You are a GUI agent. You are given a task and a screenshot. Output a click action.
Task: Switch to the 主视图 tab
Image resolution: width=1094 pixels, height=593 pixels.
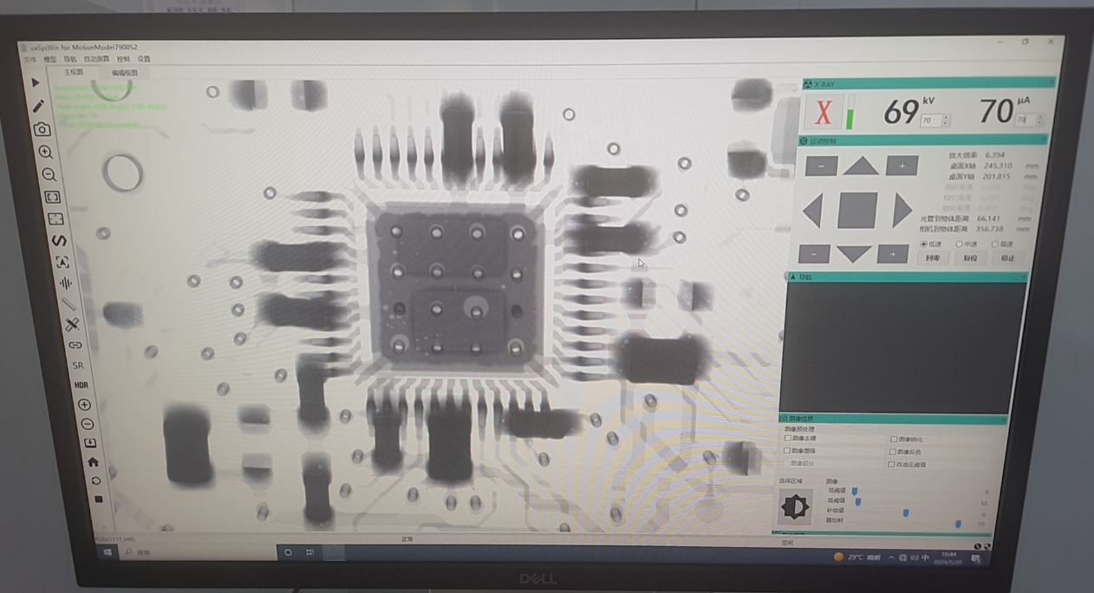(74, 72)
